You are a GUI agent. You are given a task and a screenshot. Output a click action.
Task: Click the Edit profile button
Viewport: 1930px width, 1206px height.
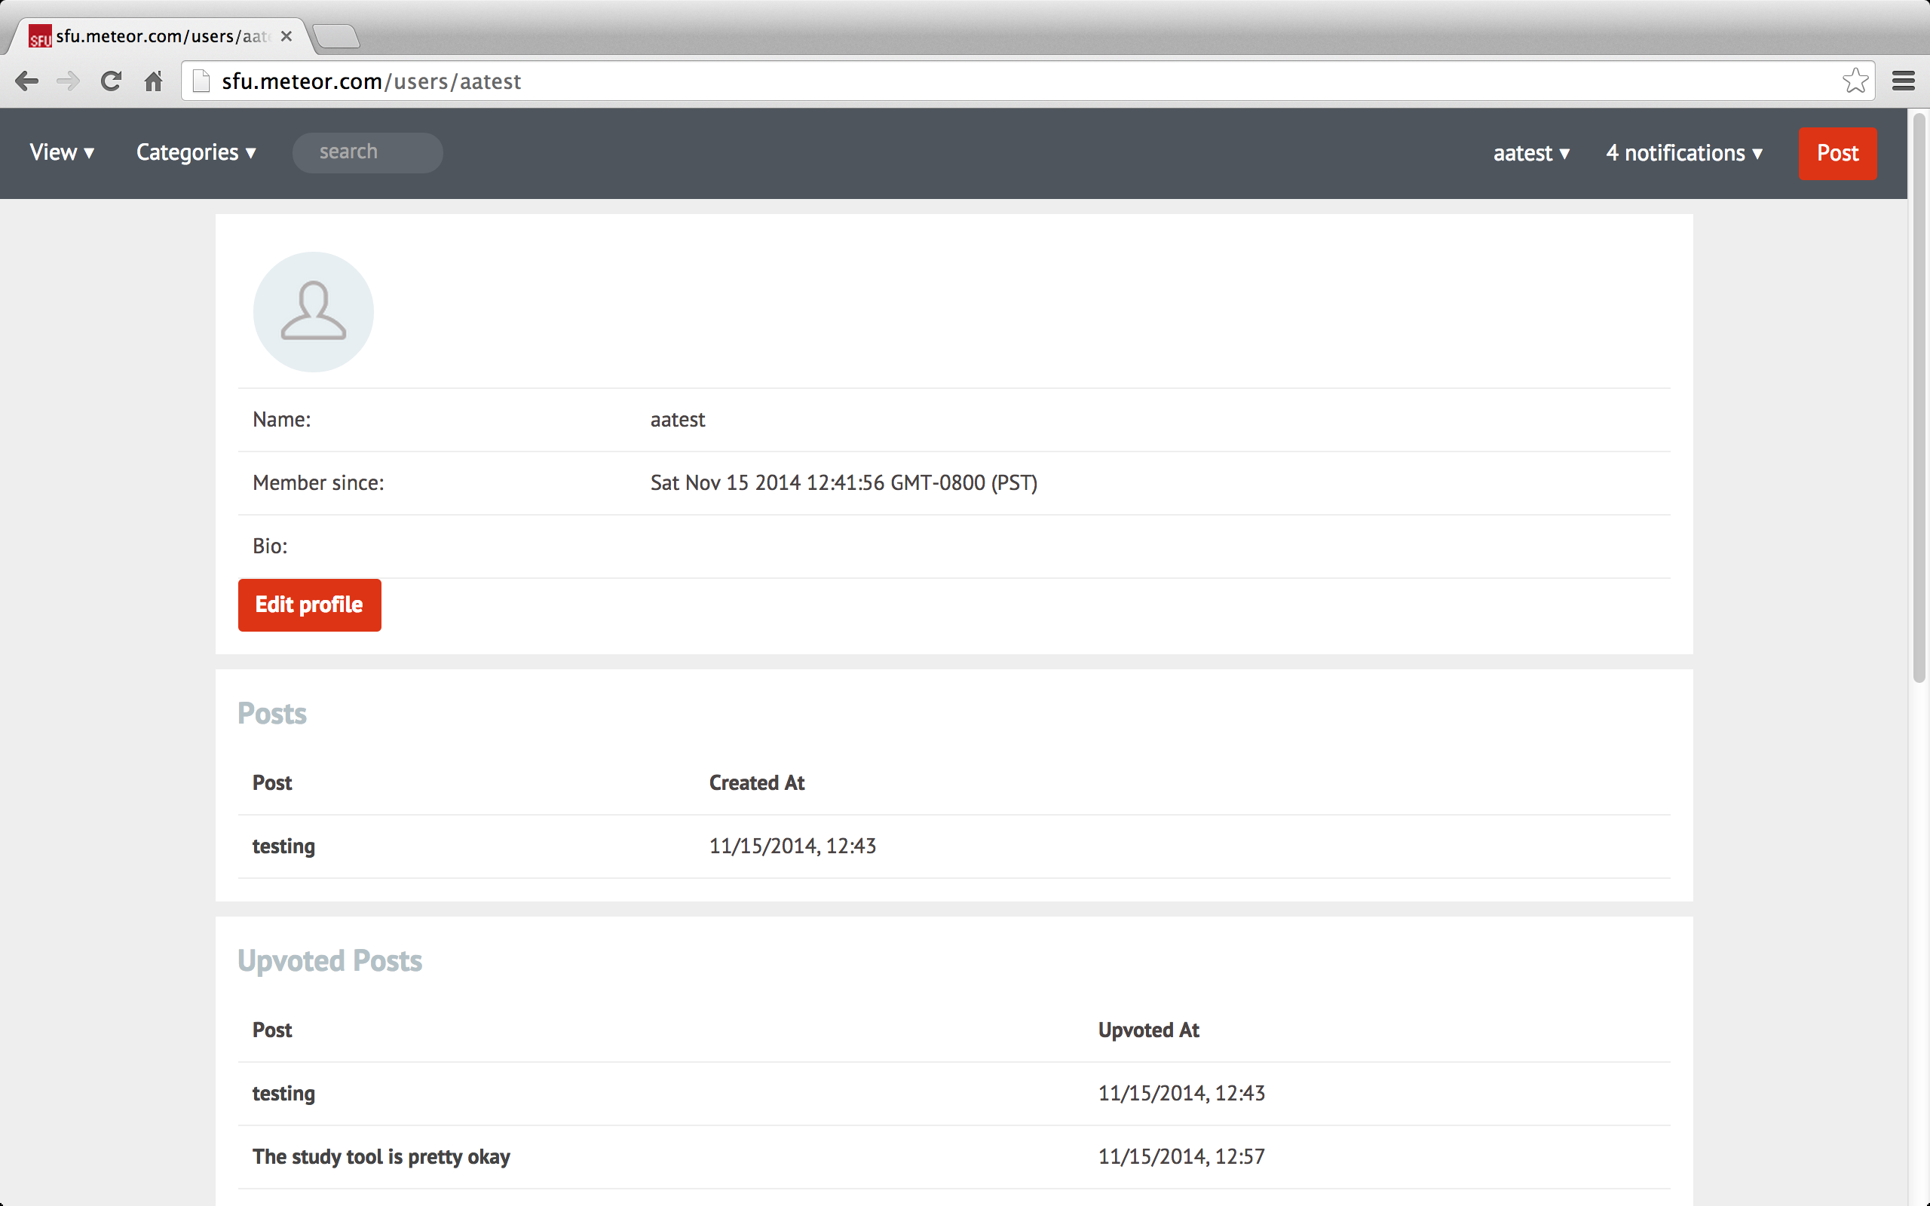tap(309, 605)
